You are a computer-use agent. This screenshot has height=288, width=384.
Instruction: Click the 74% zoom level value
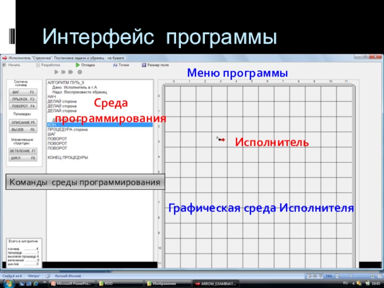click(329, 276)
